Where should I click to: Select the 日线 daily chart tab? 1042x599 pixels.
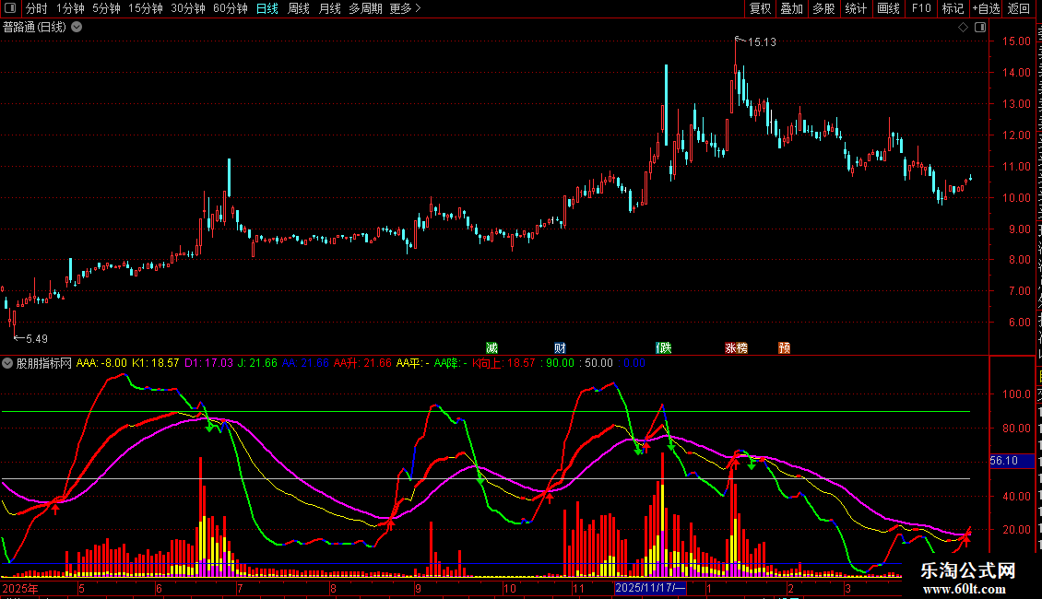click(x=267, y=8)
